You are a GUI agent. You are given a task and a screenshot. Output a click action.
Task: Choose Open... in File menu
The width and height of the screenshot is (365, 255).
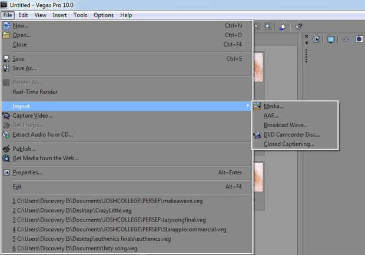[127, 35]
